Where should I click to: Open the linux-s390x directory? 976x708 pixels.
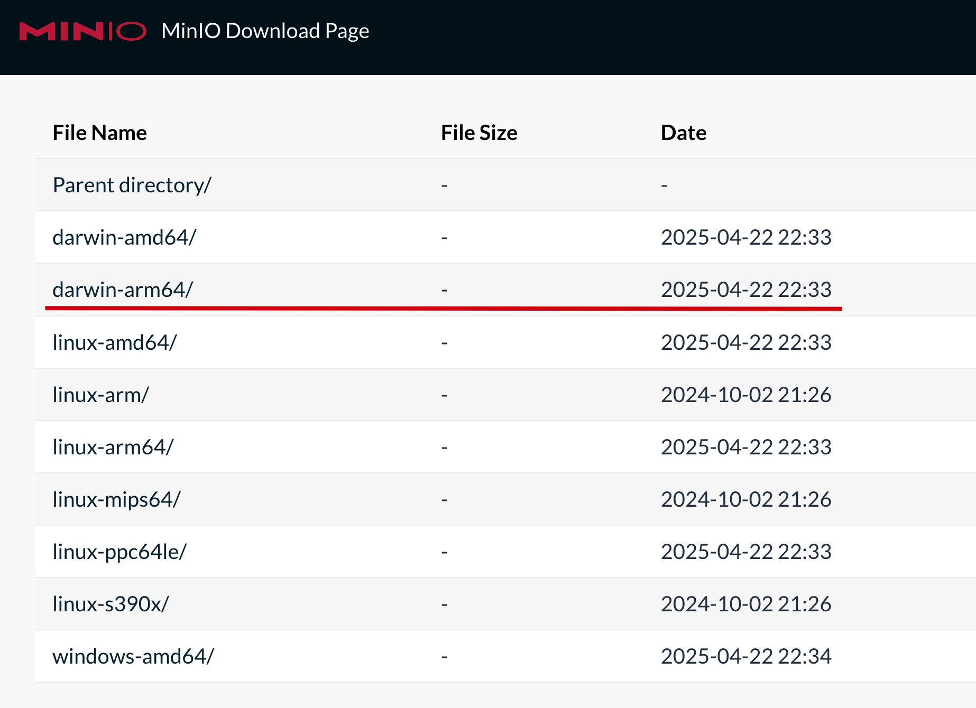pyautogui.click(x=111, y=604)
